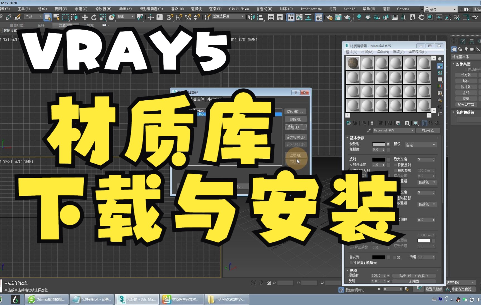
Task: Open the second 仅颜色 channel dropdown
Action: click(427, 204)
